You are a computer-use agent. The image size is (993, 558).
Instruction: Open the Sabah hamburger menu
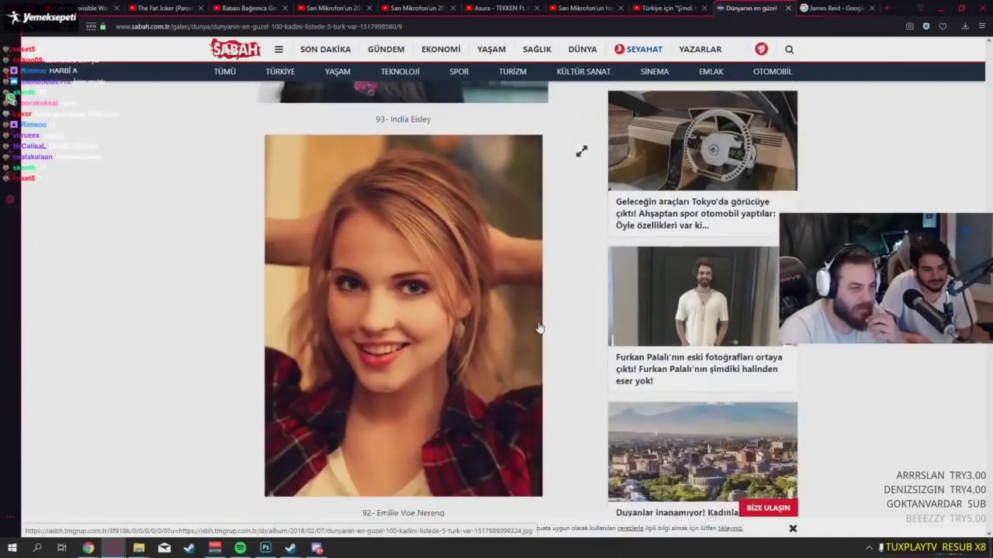tap(279, 50)
